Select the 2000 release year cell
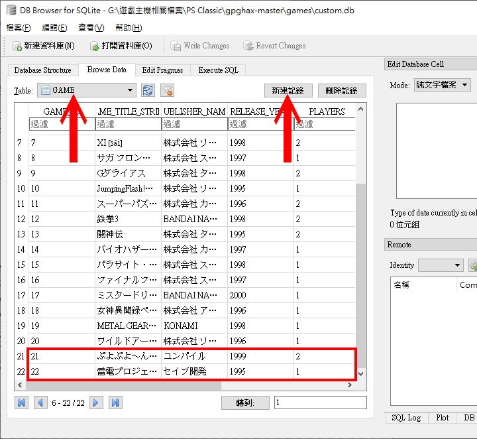 click(261, 295)
